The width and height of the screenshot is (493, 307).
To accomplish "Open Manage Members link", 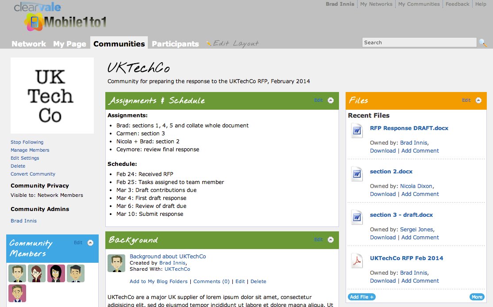I will pyautogui.click(x=30, y=150).
